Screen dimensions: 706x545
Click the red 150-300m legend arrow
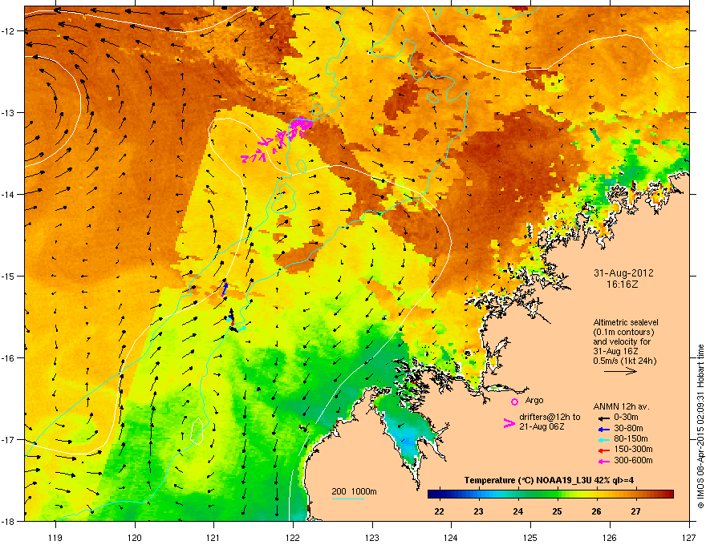tap(606, 450)
